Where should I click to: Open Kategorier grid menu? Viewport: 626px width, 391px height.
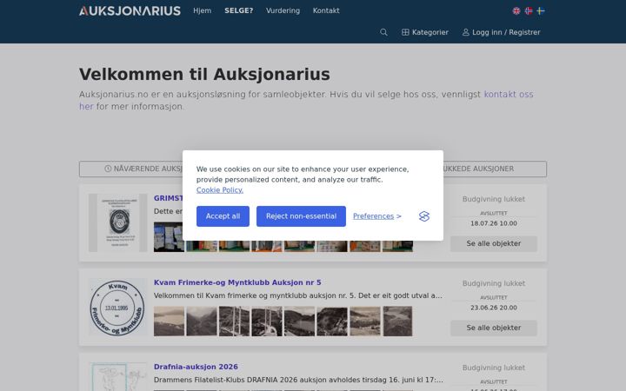click(x=425, y=32)
